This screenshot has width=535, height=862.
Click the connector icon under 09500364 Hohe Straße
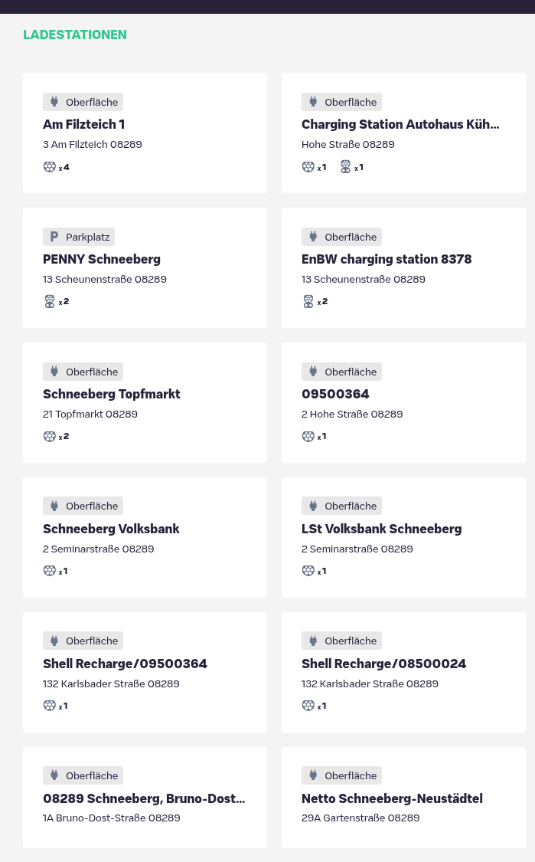coord(308,436)
